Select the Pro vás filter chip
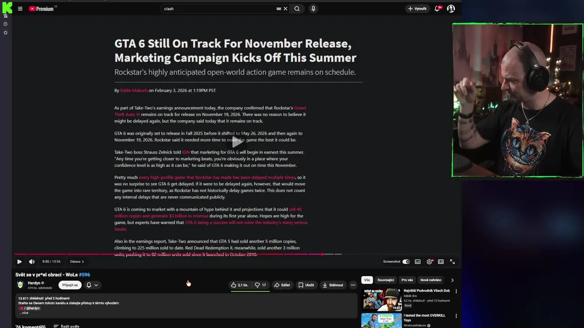Image resolution: width=584 pixels, height=328 pixels. tap(407, 280)
